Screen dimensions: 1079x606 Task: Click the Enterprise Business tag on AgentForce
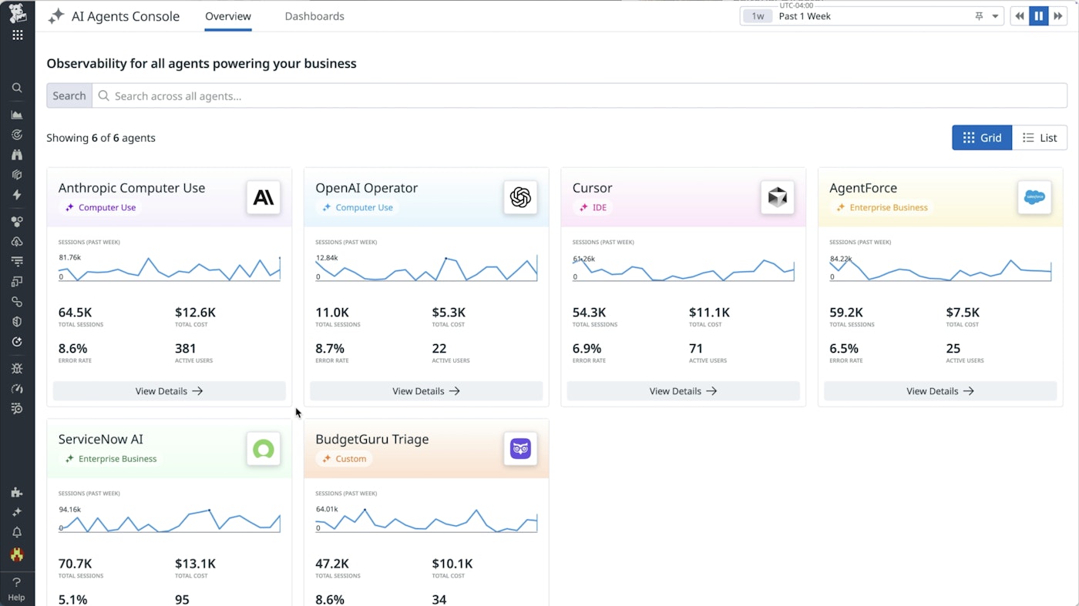(x=881, y=207)
